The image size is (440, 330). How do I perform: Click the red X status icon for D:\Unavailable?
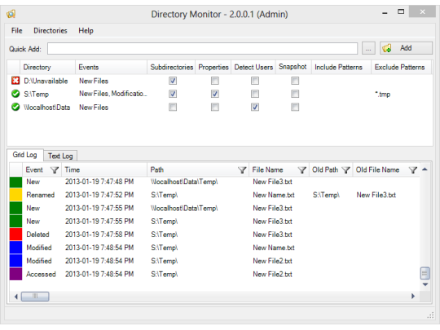pos(15,81)
